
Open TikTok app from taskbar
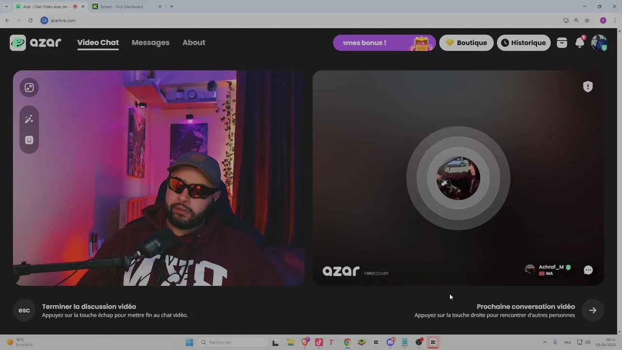point(319,342)
